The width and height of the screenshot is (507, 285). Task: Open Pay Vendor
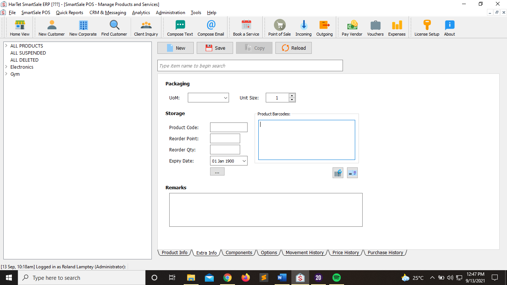352,28
